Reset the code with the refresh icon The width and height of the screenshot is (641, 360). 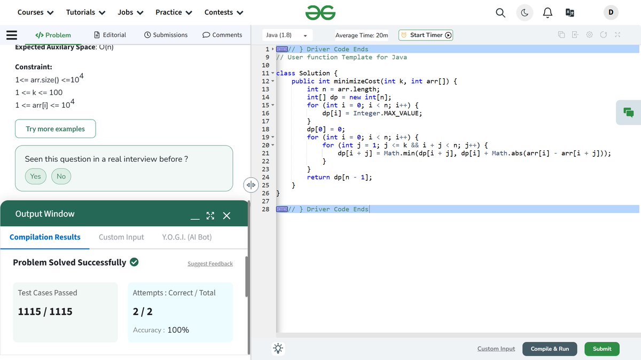point(603,35)
